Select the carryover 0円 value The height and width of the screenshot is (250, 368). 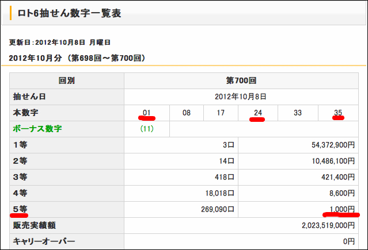[349, 241]
